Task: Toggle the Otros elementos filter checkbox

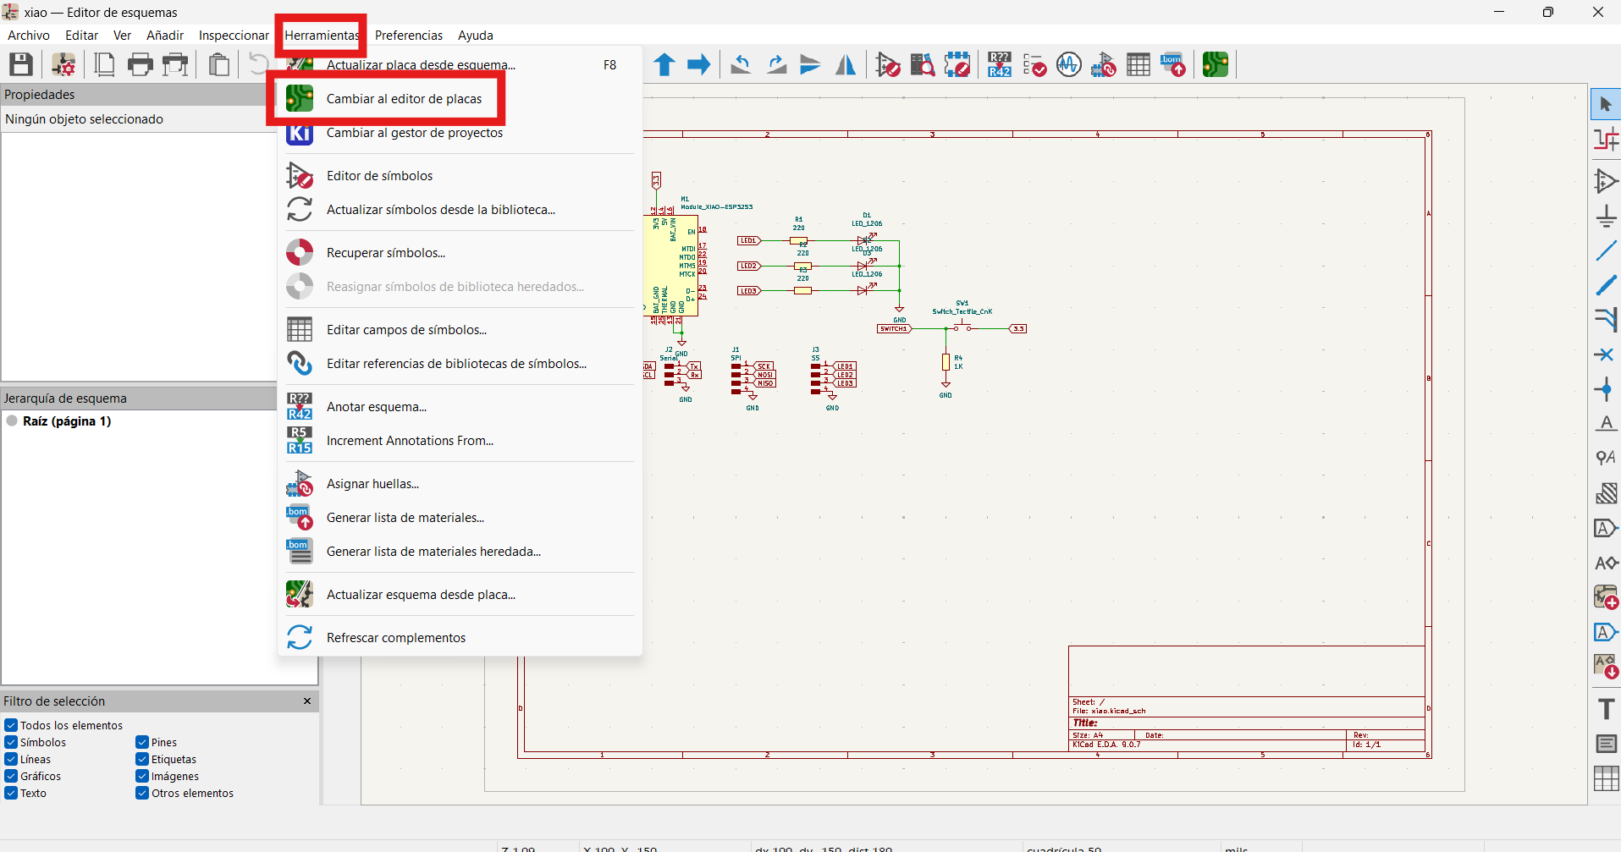Action: 142,793
